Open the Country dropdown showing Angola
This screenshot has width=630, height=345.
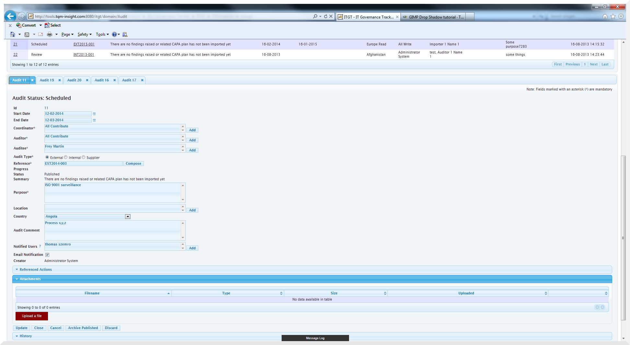127,216
